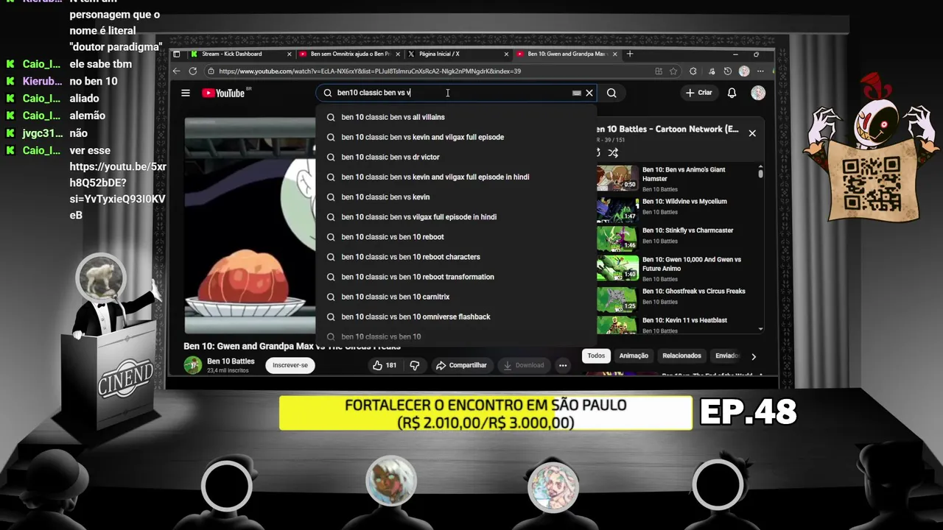Viewport: 943px width, 530px height.
Task: Open Wildvine vs Mycelium thumbnail
Action: (x=617, y=209)
